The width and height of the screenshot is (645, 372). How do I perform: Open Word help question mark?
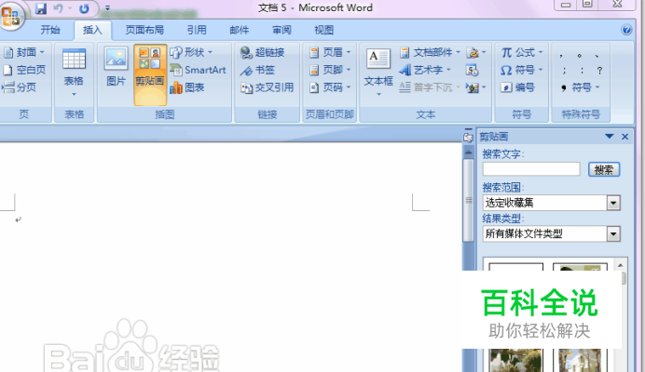coord(626,30)
